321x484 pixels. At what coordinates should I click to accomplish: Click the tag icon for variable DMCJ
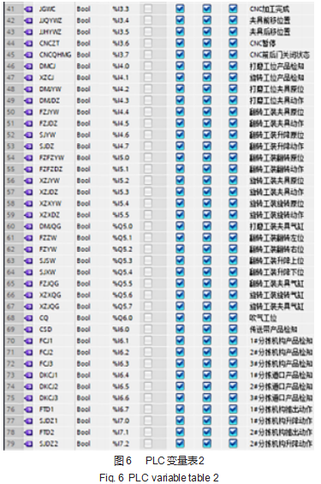(x=29, y=66)
